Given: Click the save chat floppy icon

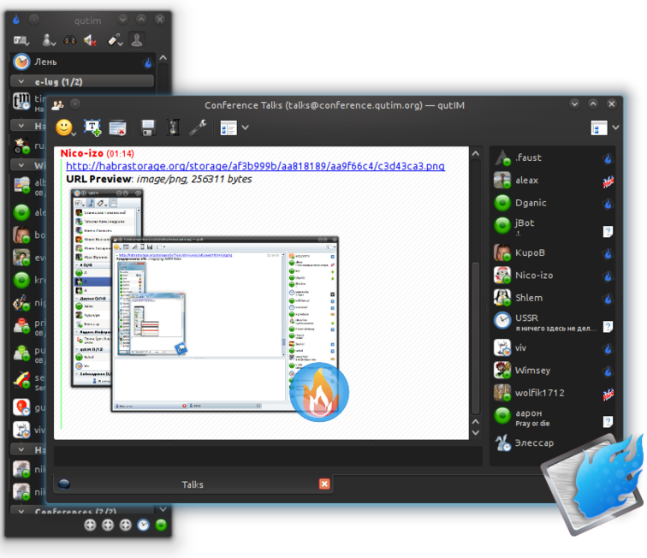Looking at the screenshot, I should (148, 128).
